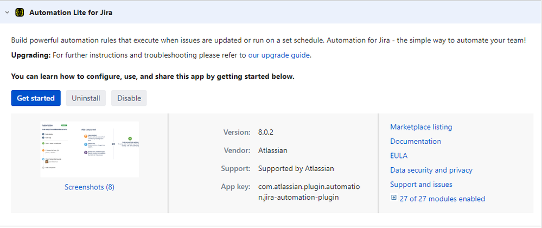
Task: Click the 27 of 27 modules enabled link
Action: point(442,199)
